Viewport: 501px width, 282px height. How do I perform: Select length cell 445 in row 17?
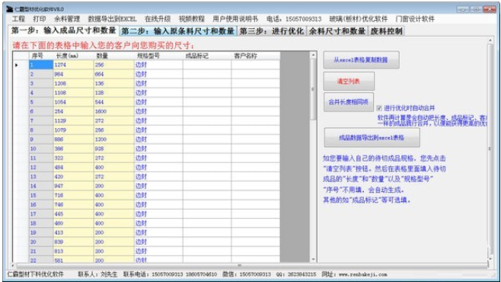click(x=74, y=214)
